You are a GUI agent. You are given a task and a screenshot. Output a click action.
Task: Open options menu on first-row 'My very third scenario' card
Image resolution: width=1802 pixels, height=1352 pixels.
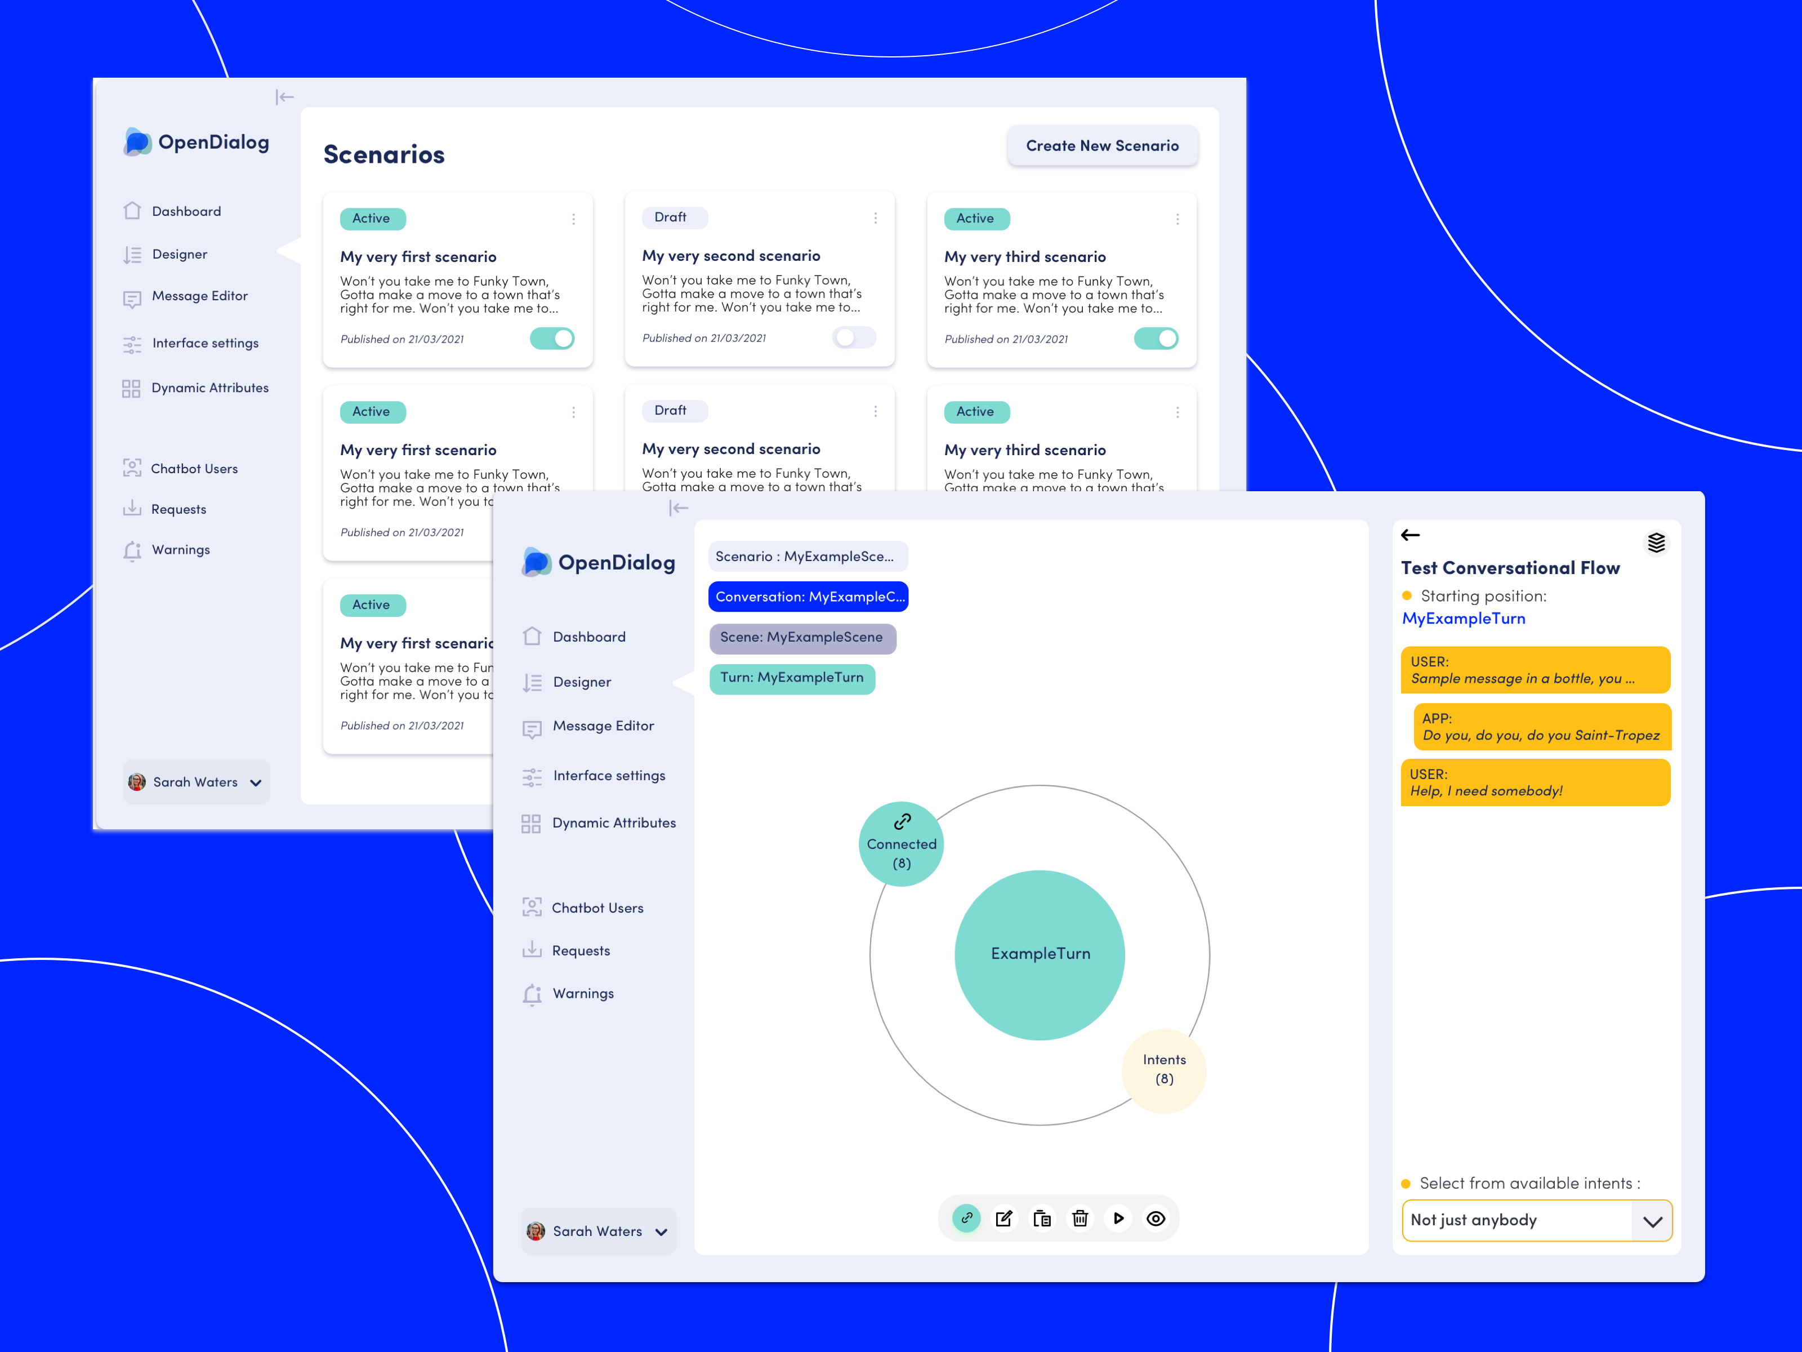[1177, 219]
